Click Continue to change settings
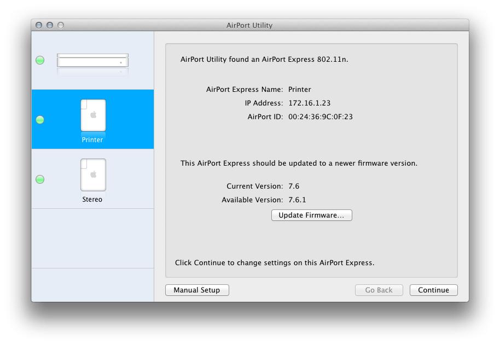The height and width of the screenshot is (345, 500). 433,290
